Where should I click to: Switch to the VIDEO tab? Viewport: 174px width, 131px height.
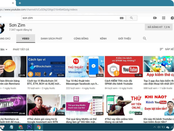click(x=25, y=38)
